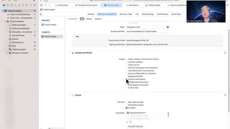Switch to the Build Settings tab
Screen dimensions: 230x129
point(148,14)
